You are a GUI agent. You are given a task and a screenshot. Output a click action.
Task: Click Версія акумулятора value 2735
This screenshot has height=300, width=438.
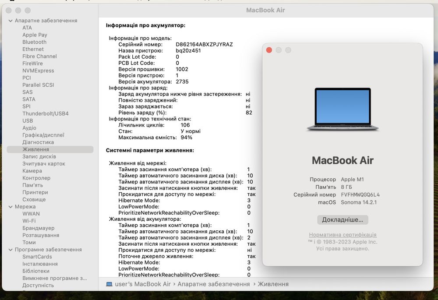click(x=182, y=81)
